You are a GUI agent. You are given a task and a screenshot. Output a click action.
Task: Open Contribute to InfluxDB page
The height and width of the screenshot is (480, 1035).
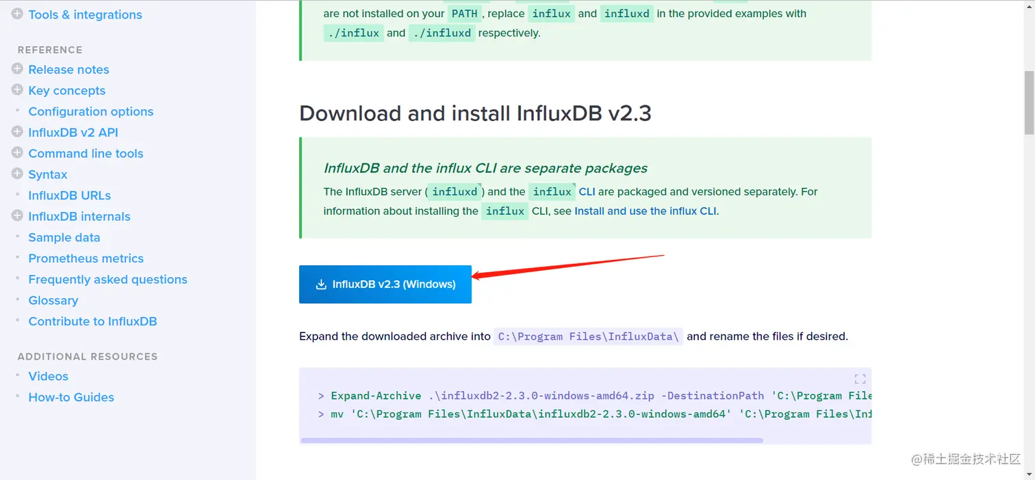tap(92, 321)
